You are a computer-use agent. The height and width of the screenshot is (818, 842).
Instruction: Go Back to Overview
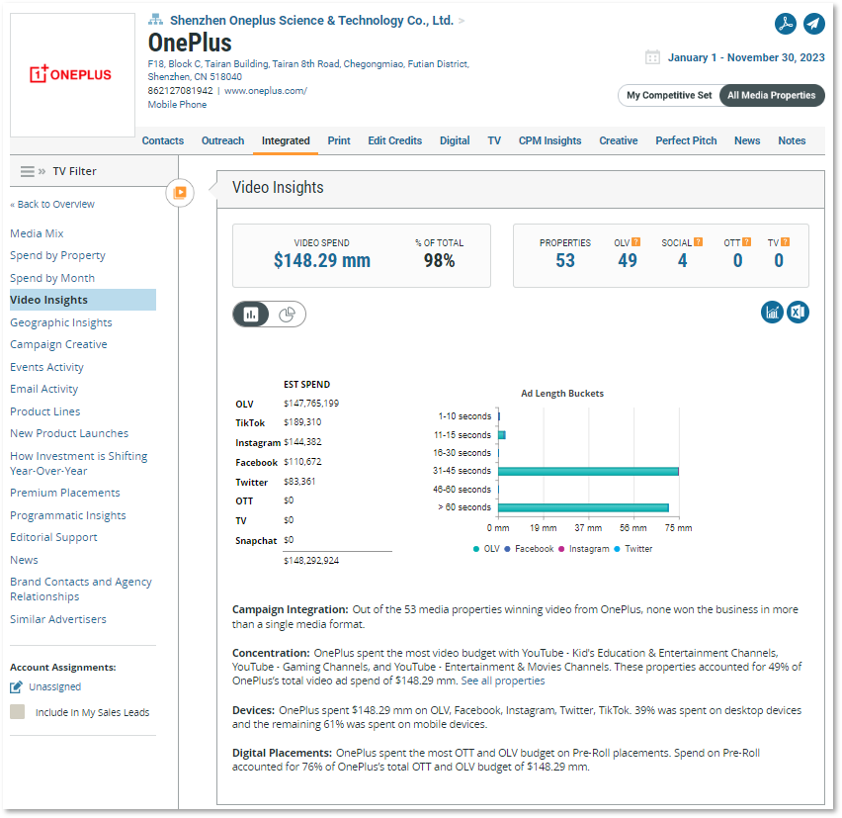[x=52, y=204]
